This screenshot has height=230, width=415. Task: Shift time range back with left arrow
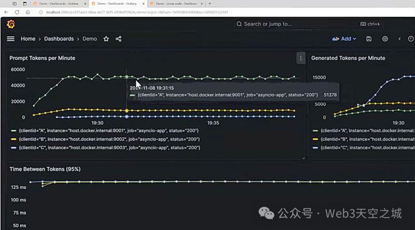click(399, 39)
